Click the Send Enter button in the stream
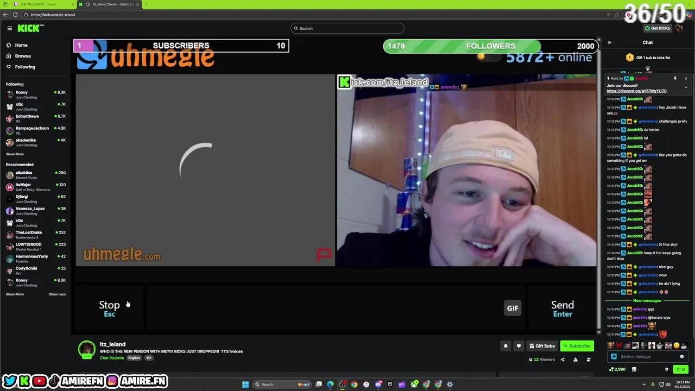The width and height of the screenshot is (695, 391). [x=563, y=308]
